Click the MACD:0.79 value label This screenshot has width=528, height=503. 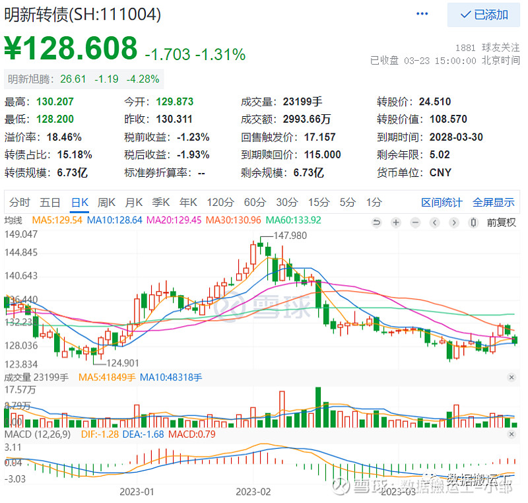click(x=192, y=434)
